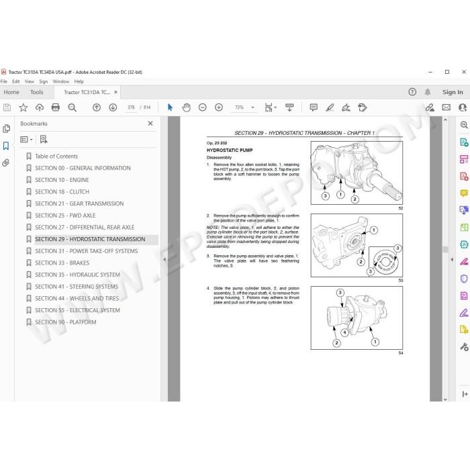The image size is (470, 470).
Task: Jump to SECTION 55 - ELECTRICAL SYSTEM bookmark
Action: coord(77,310)
